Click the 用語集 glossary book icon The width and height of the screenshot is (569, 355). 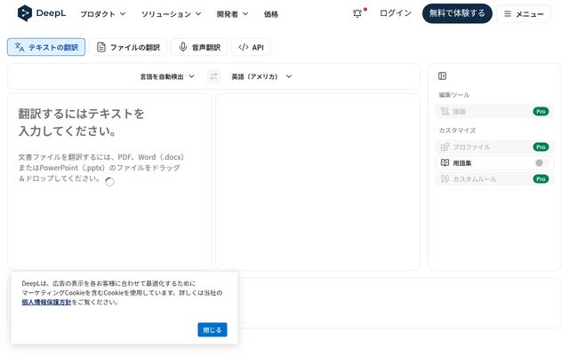[445, 163]
